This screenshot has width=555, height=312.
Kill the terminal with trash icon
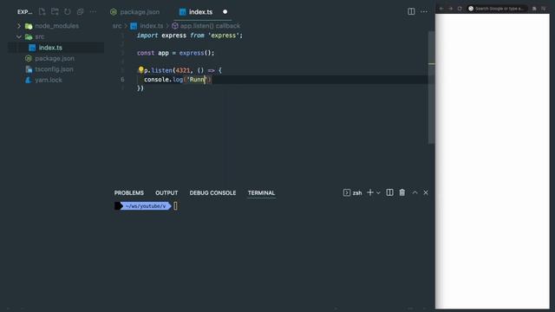[402, 192]
